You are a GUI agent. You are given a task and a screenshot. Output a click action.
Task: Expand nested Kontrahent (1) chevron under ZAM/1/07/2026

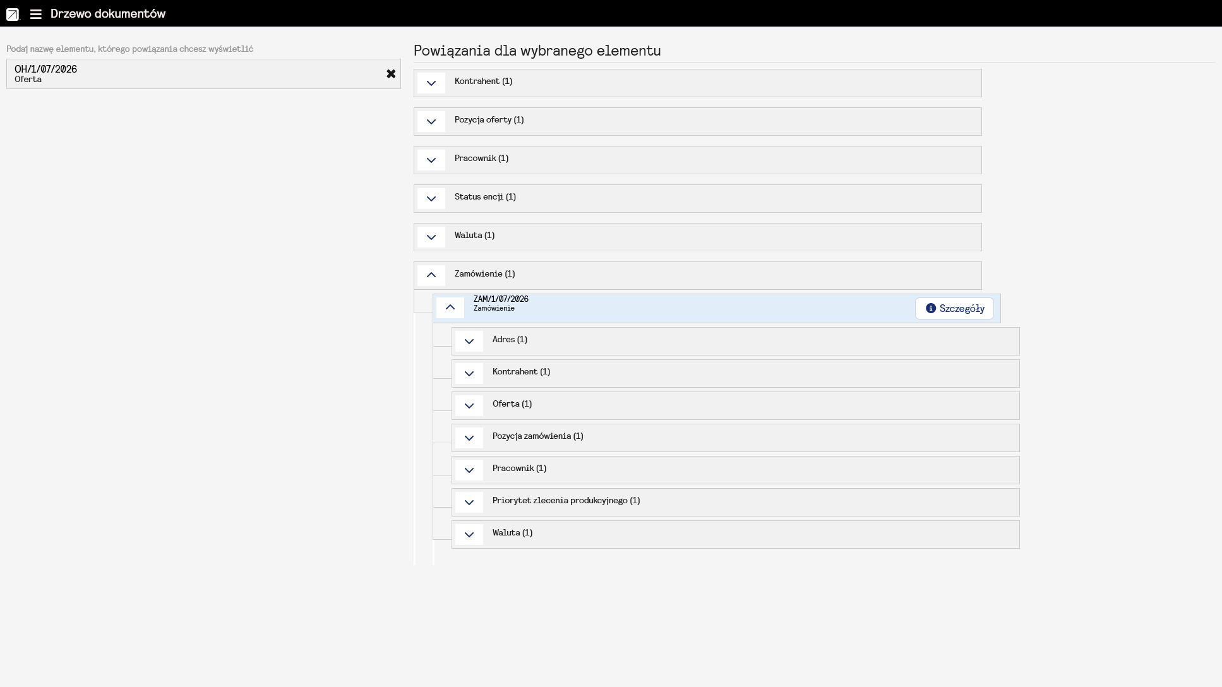coord(469,374)
